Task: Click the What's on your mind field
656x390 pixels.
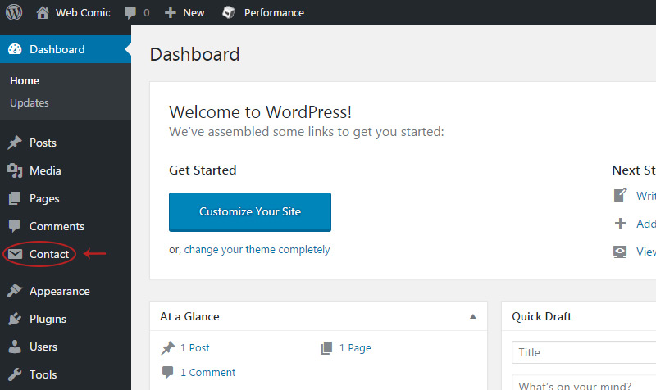Action: coord(584,383)
